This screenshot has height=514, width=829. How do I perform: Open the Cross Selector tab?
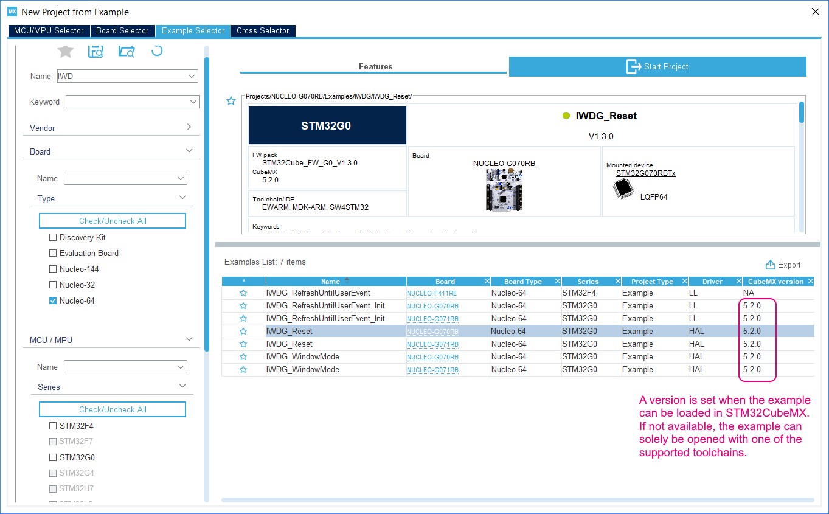click(x=263, y=30)
